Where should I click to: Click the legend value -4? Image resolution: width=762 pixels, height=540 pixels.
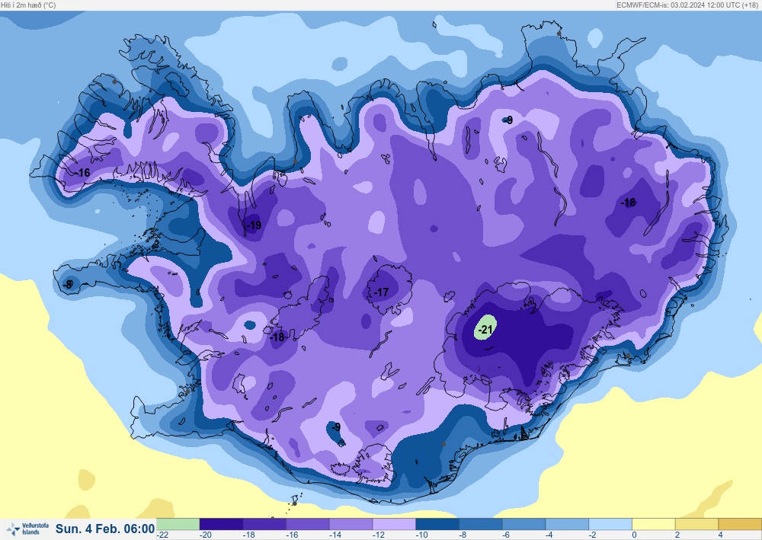click(x=549, y=535)
